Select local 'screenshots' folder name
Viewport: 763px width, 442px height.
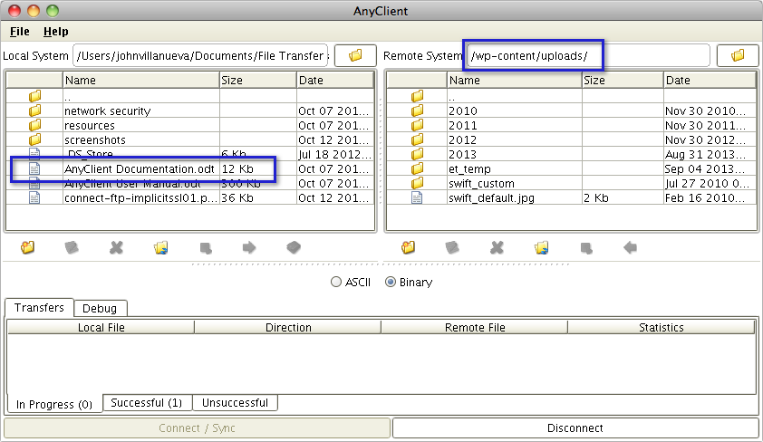click(95, 140)
